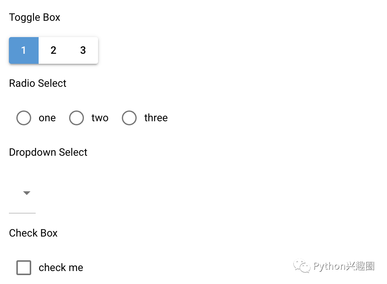Click the WeChat logo in the watermark
The height and width of the screenshot is (284, 387).
(302, 266)
